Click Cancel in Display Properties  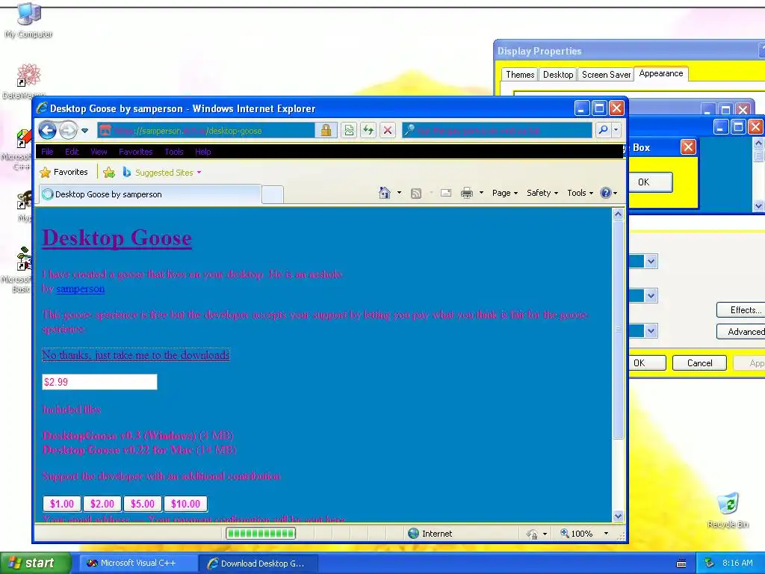(699, 363)
